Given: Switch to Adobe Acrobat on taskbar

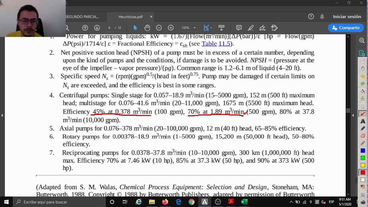Looking at the screenshot, I should click(x=231, y=202).
